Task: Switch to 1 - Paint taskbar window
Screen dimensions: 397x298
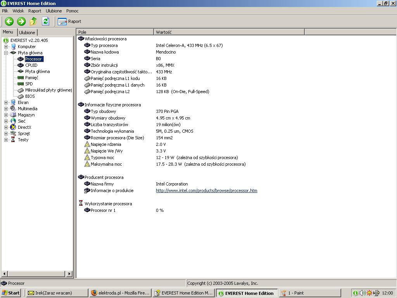Action: point(310,293)
